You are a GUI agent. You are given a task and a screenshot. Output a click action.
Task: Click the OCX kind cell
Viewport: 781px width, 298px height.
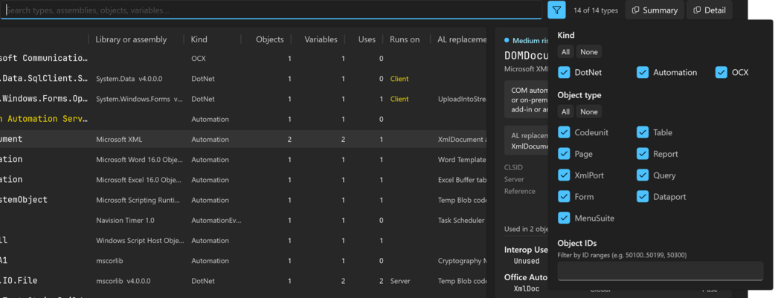pos(199,59)
